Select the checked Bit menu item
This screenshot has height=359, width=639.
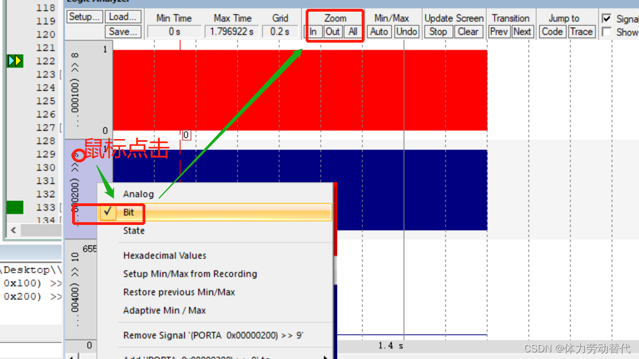215,212
